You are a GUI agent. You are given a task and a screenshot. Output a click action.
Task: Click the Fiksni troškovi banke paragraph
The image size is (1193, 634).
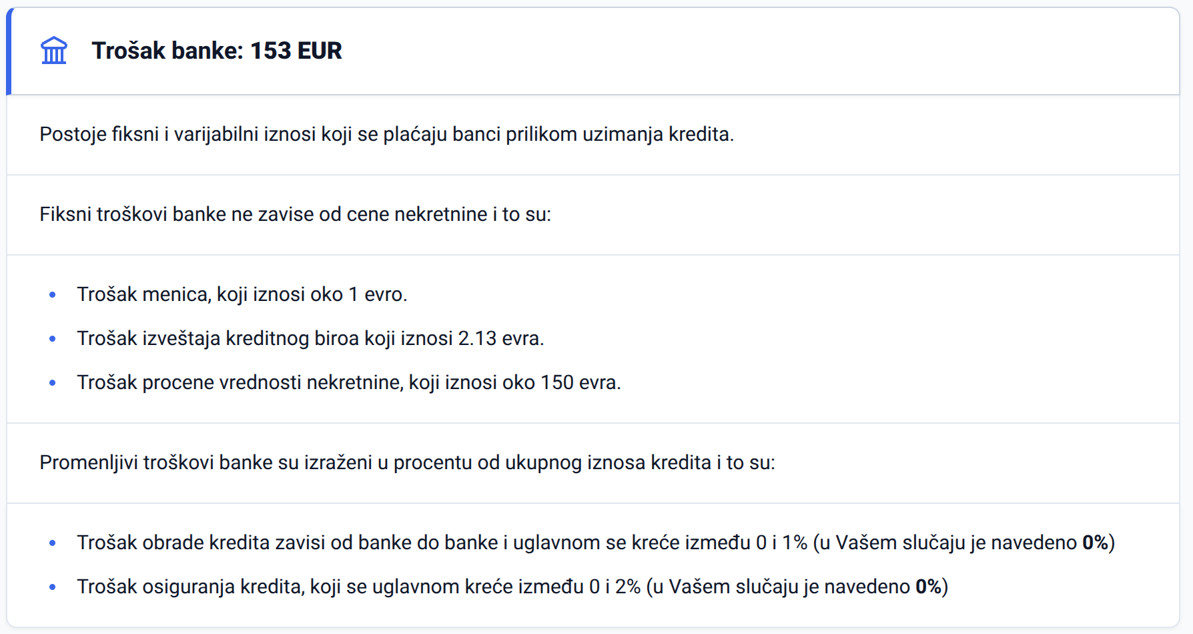296,214
